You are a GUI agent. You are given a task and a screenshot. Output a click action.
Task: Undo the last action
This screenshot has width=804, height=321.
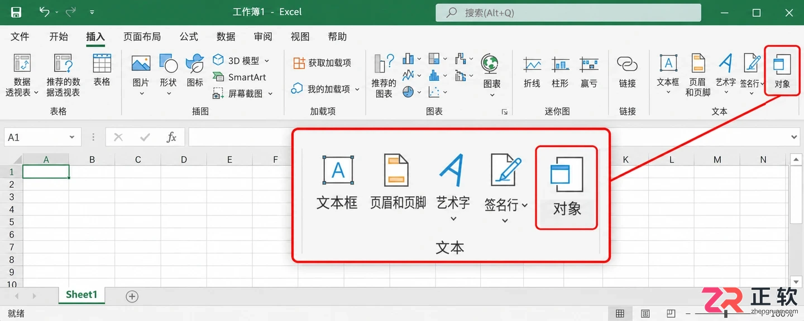[x=45, y=12]
